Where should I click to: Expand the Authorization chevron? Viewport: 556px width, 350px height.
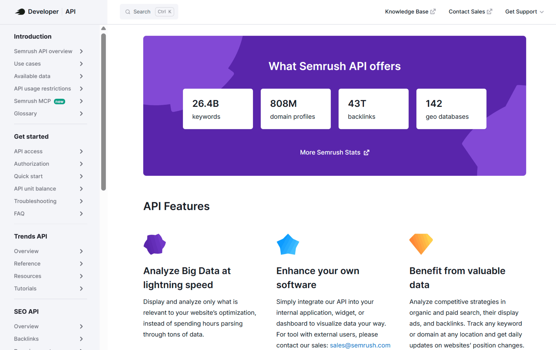click(81, 164)
